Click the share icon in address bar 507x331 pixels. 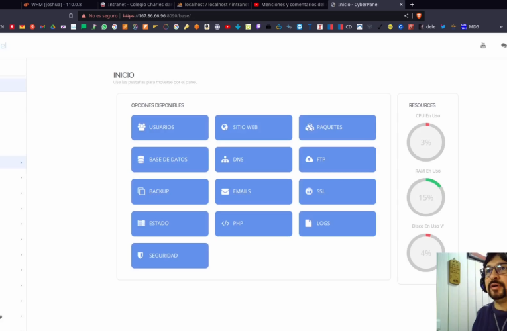point(406,15)
